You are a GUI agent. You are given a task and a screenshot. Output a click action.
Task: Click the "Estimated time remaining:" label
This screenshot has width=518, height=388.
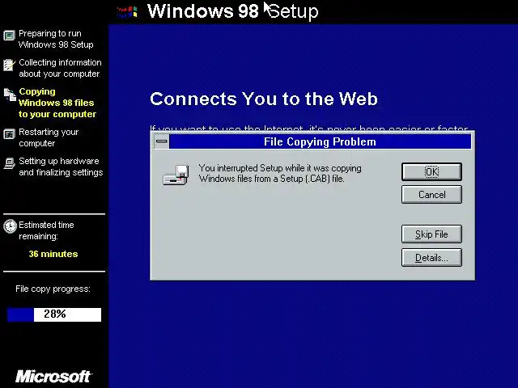click(46, 230)
